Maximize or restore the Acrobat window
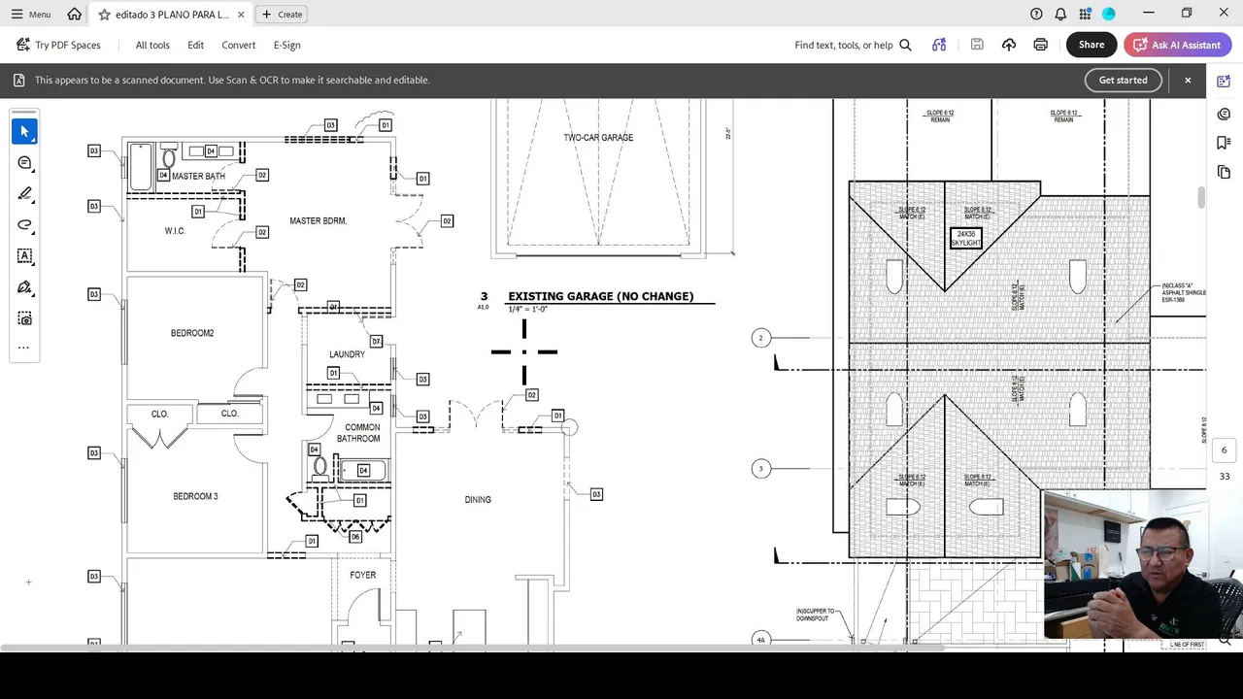This screenshot has width=1243, height=699. tap(1187, 14)
